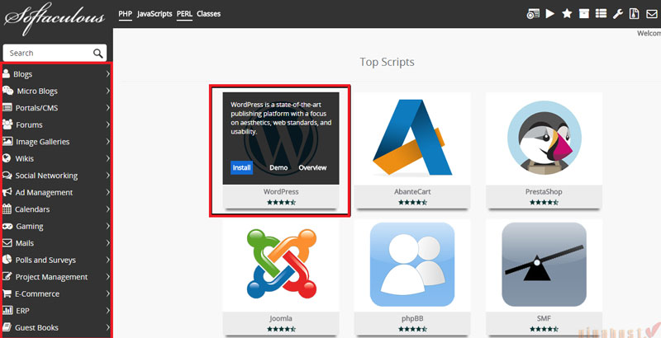The height and width of the screenshot is (338, 661).
Task: Click the Softaculous logo
Action: (x=55, y=18)
